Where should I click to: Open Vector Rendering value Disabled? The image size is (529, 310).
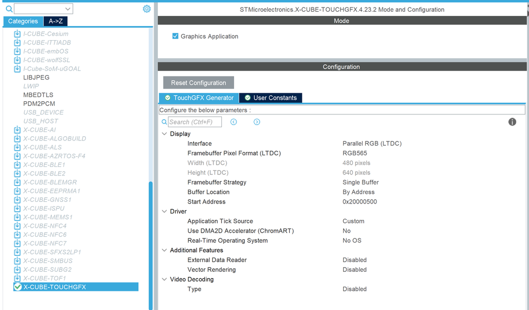point(355,270)
